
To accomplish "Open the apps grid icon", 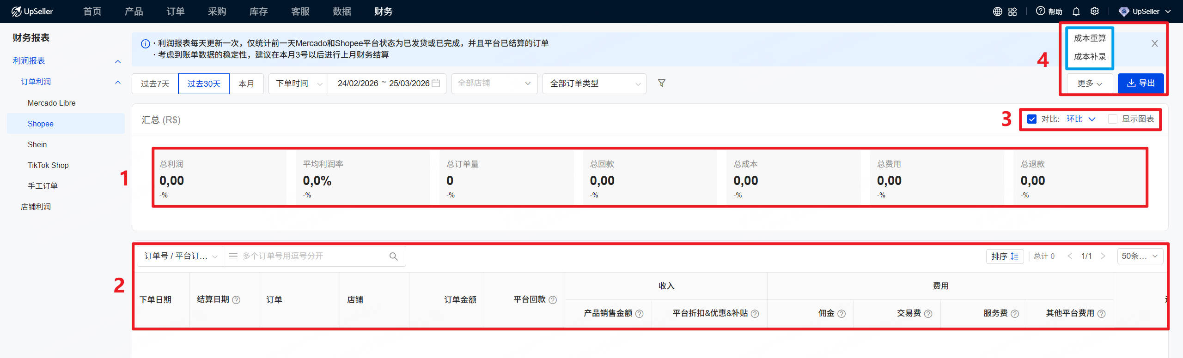I will point(1012,12).
